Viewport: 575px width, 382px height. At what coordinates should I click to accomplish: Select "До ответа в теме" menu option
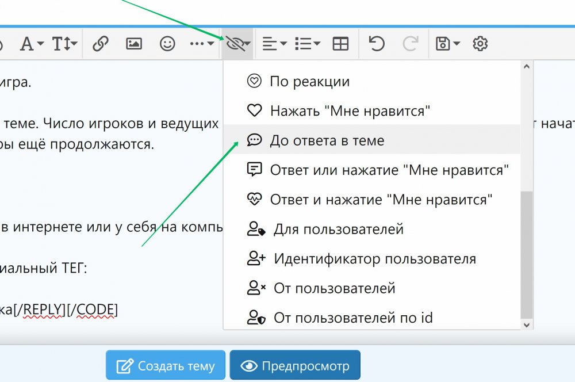[x=327, y=140]
